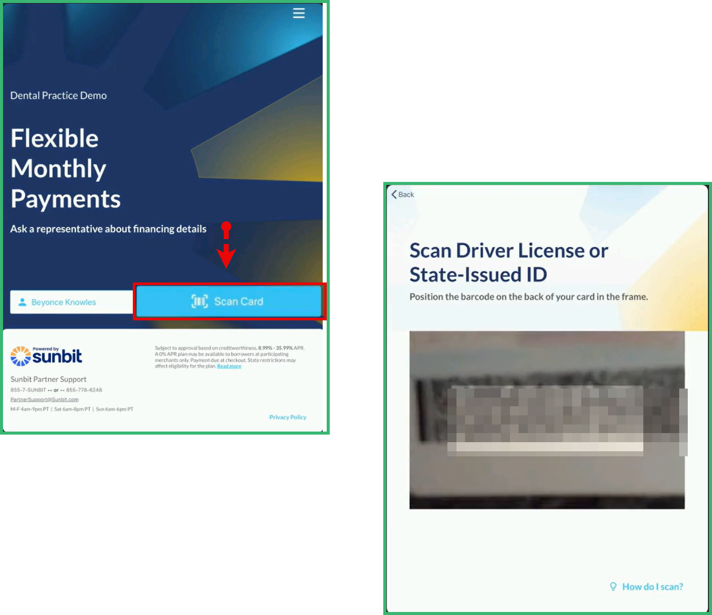Click the user profile icon beside Beyonce Knowles
712x615 pixels.
click(22, 302)
